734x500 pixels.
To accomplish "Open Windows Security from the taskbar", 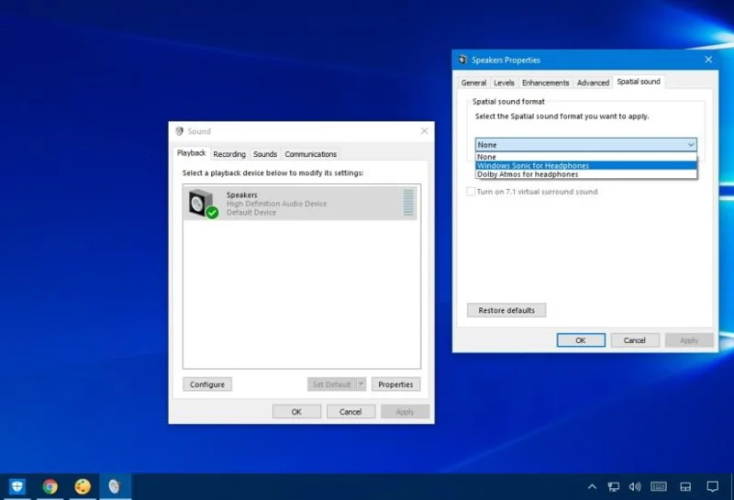I will click(x=17, y=487).
